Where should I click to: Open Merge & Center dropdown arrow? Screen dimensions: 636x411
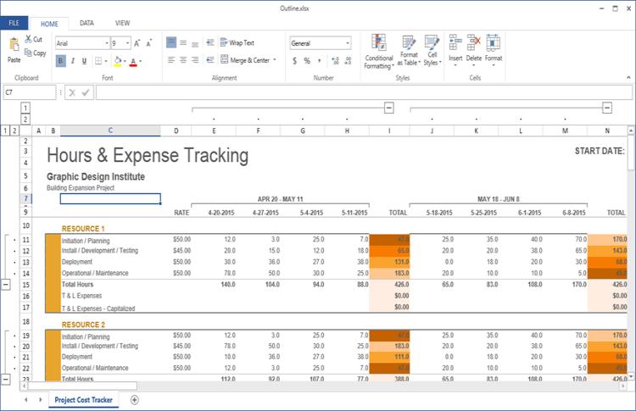click(275, 60)
